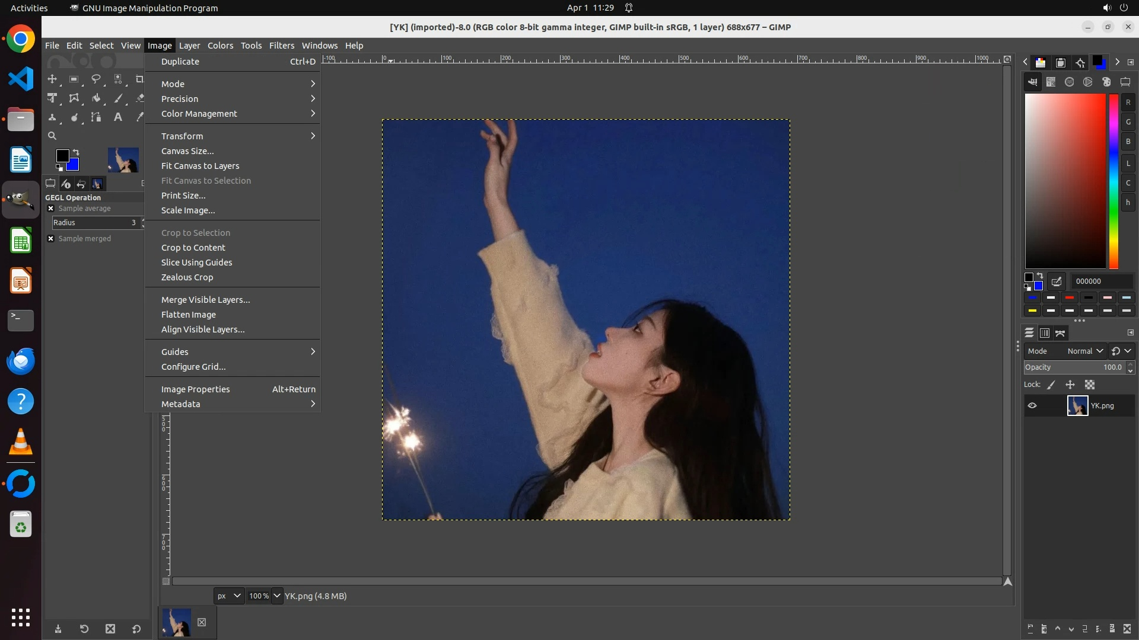Click Flatten Image menu entry
Screen dimensions: 1139x640
click(x=189, y=315)
